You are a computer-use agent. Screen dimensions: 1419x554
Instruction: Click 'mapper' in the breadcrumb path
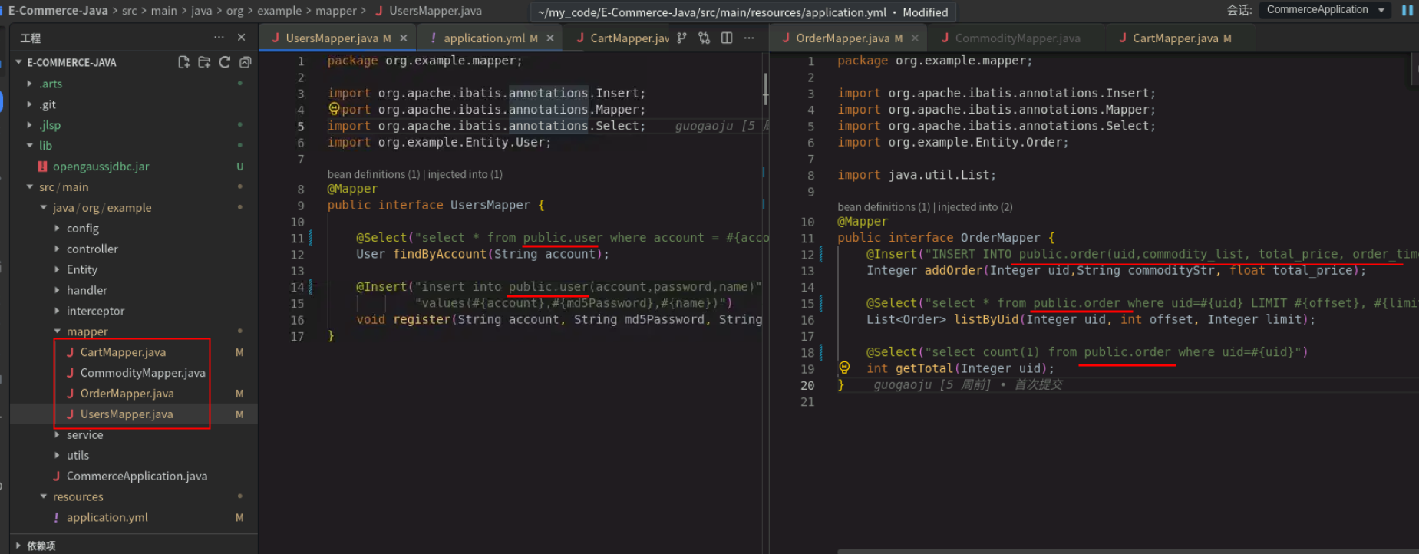(x=335, y=11)
